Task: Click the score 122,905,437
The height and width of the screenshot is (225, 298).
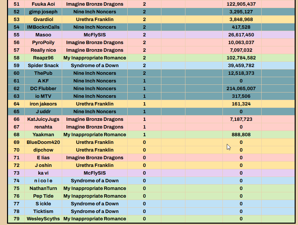Action: click(x=241, y=4)
